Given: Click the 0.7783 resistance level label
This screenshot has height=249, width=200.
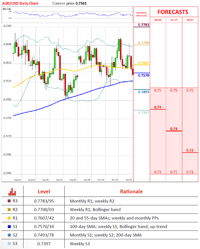Looking at the screenshot, I should (x=144, y=25).
